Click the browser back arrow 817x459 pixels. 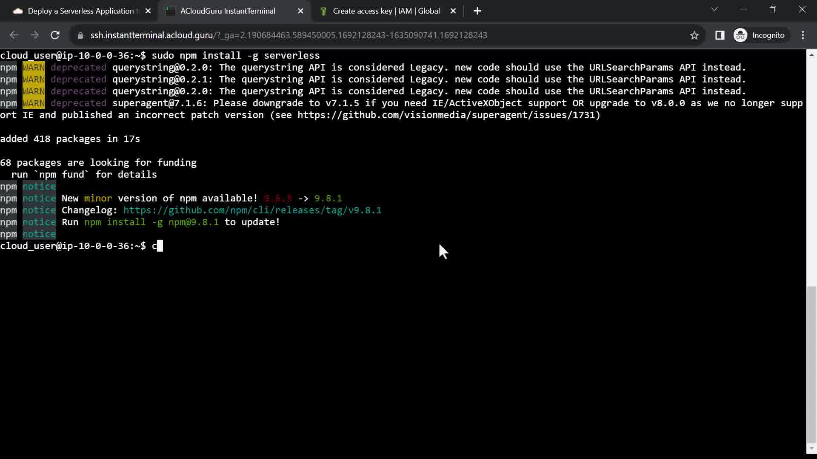click(x=14, y=35)
